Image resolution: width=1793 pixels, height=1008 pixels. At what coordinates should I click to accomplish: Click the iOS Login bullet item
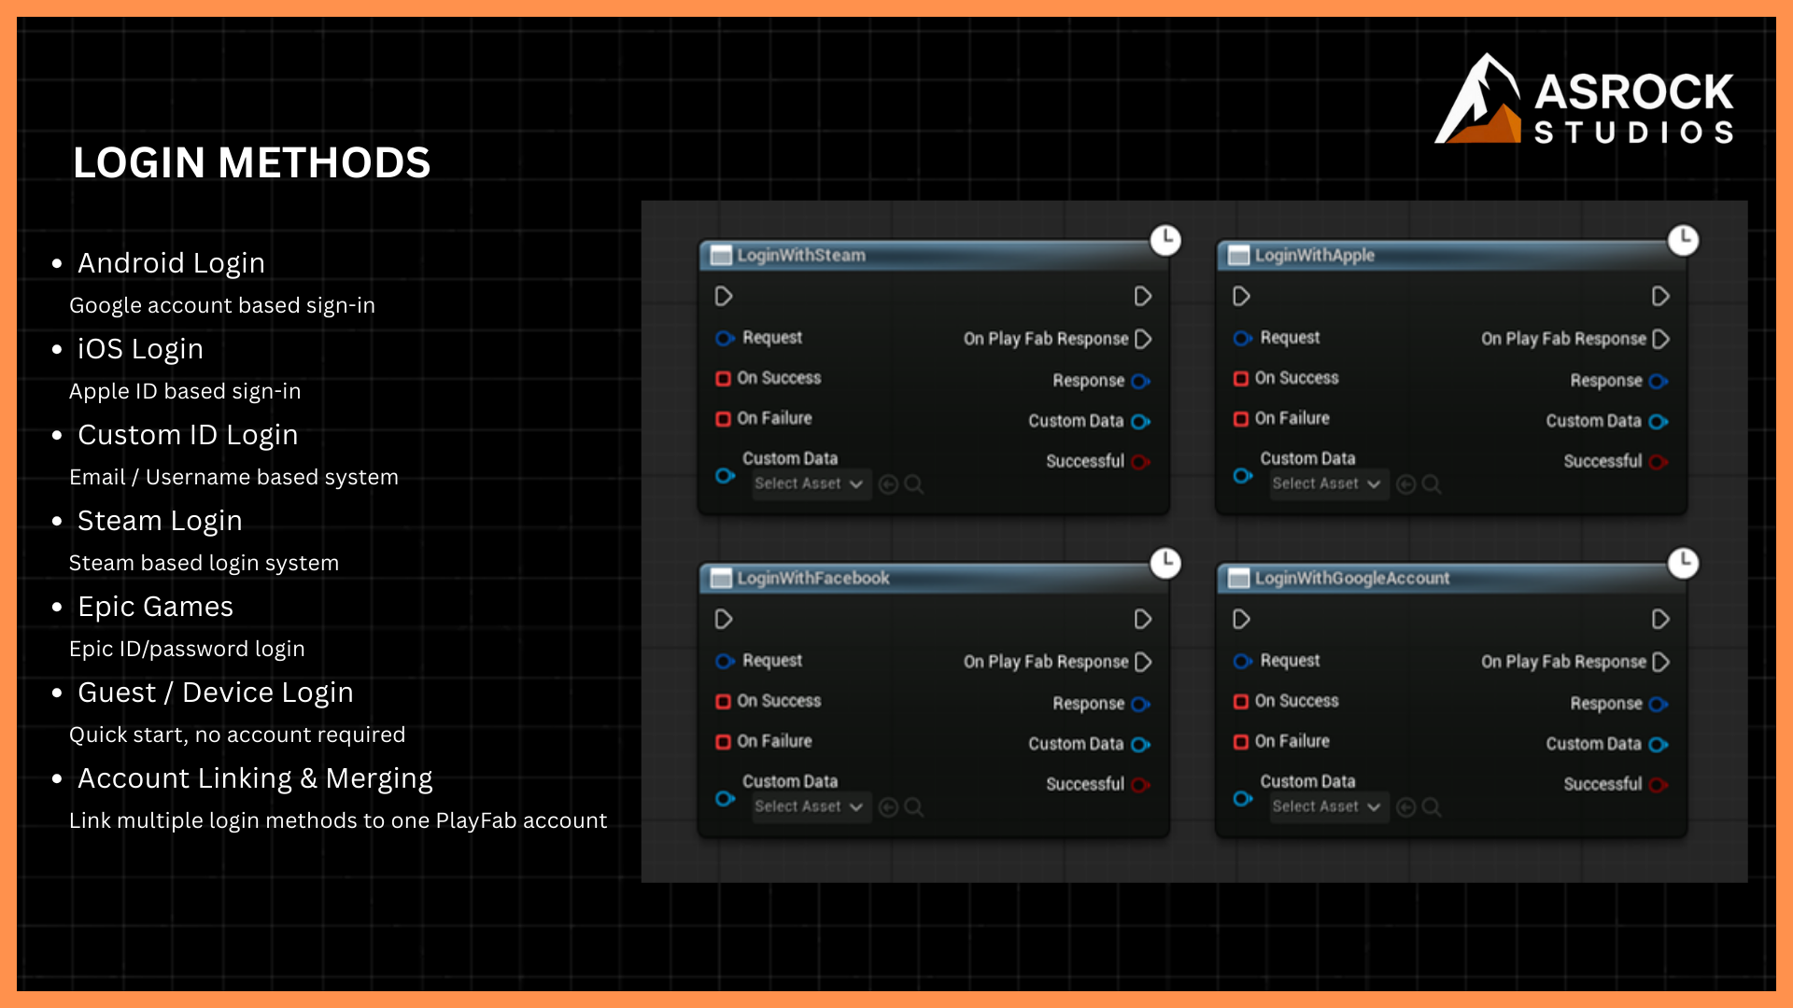pos(141,349)
